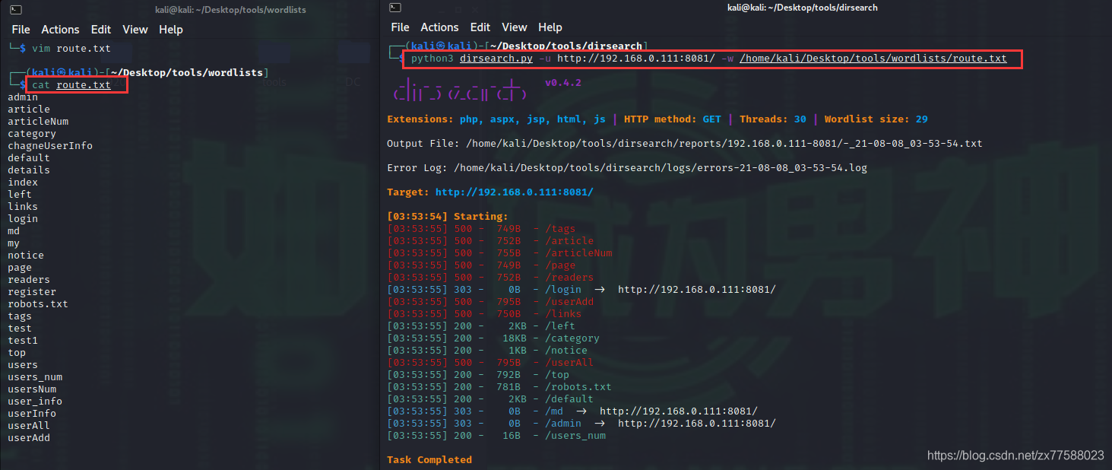
Task: Click the wordlist path in dirsearch command
Action: tap(873, 59)
